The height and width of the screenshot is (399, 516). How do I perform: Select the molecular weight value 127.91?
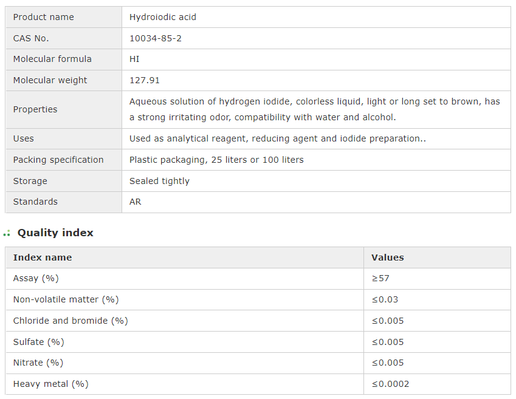pos(145,80)
